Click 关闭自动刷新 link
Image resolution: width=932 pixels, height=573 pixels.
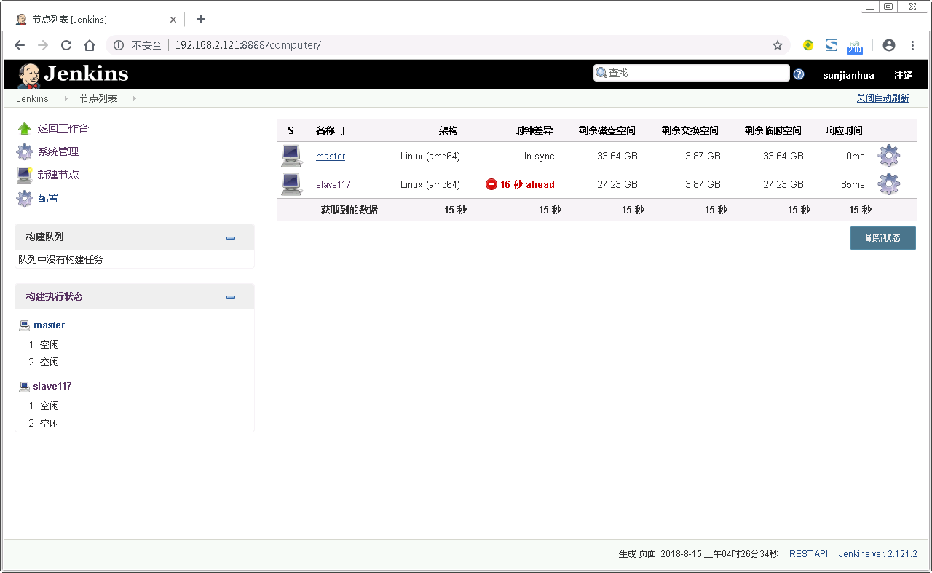882,98
